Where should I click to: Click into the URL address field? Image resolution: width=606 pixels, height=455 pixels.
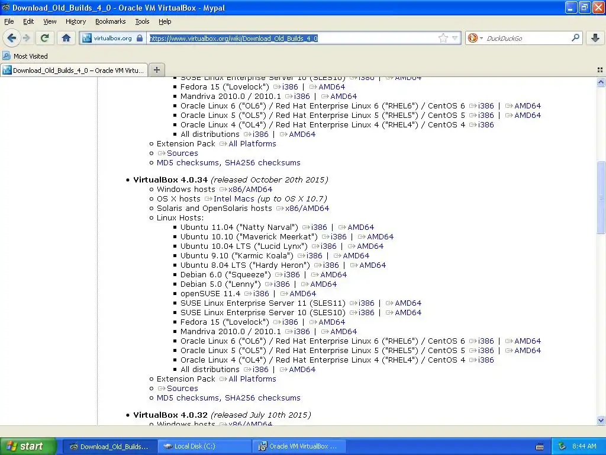pyautogui.click(x=292, y=38)
